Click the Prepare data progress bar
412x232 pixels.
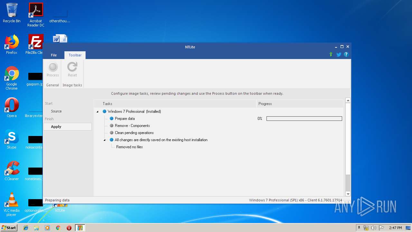click(x=304, y=119)
